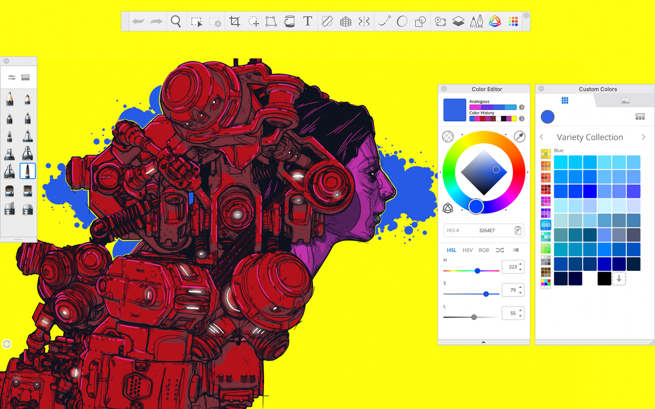Switch to the HSV tab
The width and height of the screenshot is (655, 409).
[467, 250]
